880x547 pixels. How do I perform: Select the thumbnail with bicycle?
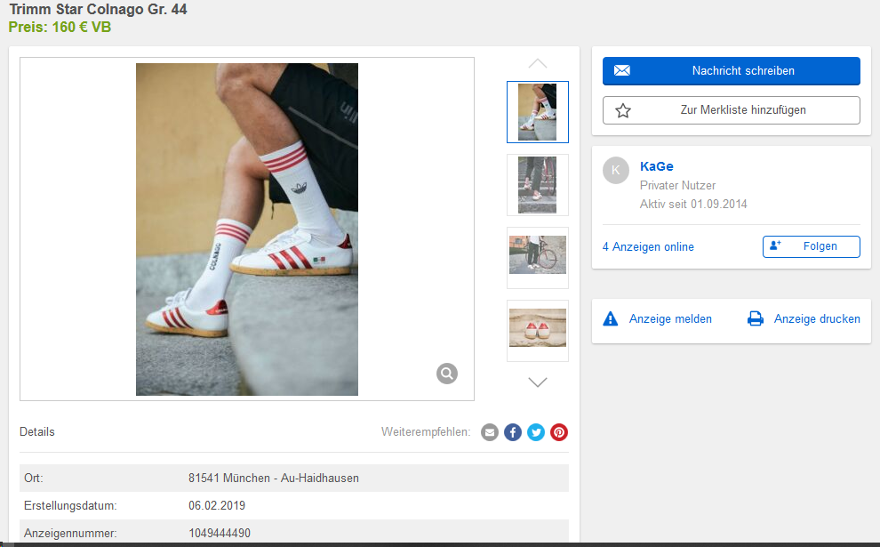pyautogui.click(x=537, y=257)
